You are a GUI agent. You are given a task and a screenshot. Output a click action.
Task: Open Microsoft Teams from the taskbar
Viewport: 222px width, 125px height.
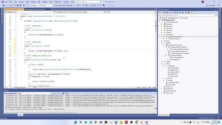pyautogui.click(x=101, y=122)
